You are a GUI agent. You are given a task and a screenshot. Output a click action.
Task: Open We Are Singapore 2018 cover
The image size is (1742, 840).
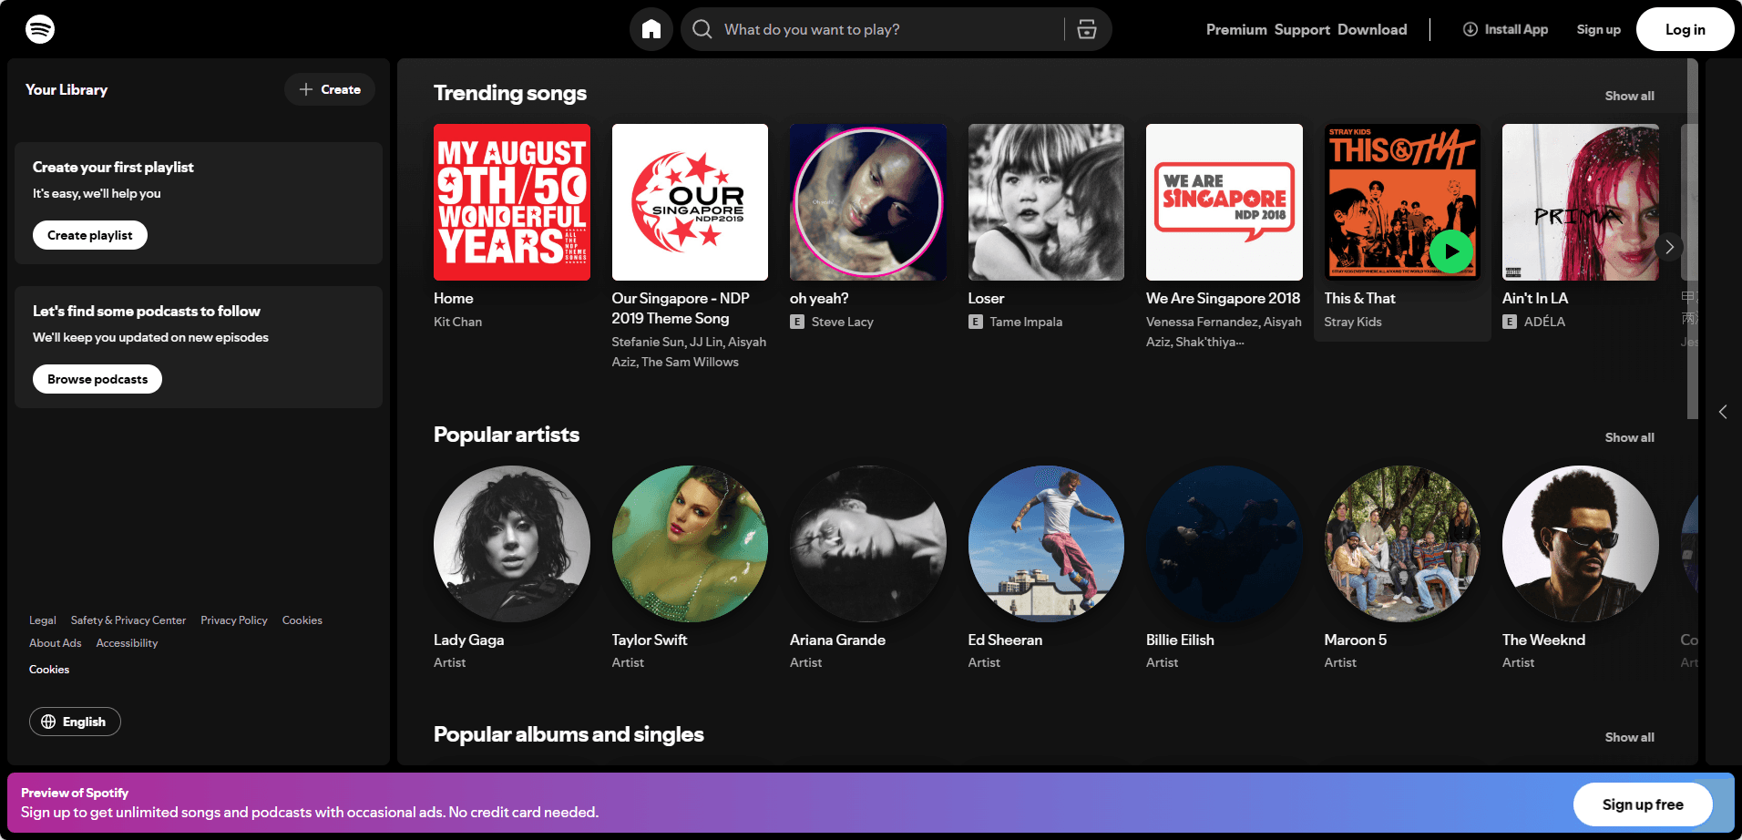1225,202
